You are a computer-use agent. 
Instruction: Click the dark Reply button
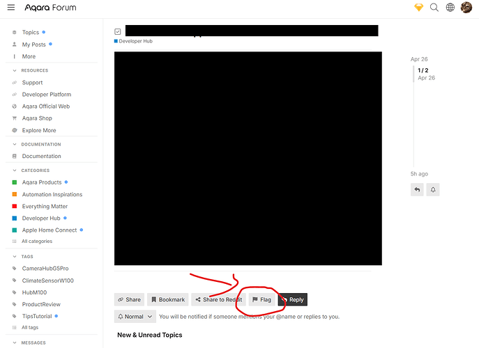[x=293, y=299]
